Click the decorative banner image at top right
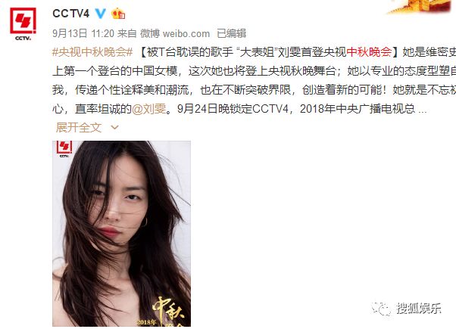This screenshot has width=456, height=329. 420,6
